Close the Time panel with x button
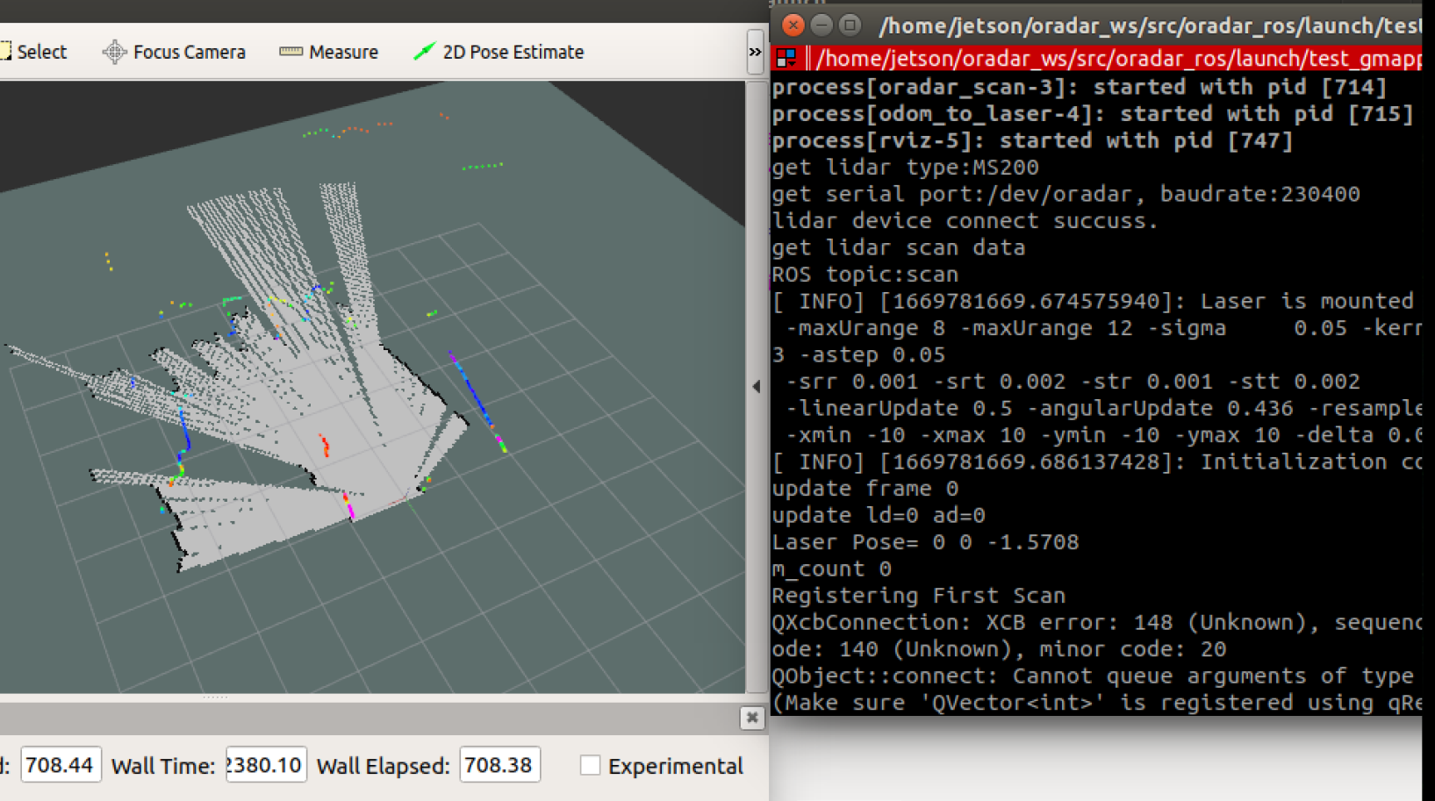This screenshot has width=1435, height=801. coord(752,718)
